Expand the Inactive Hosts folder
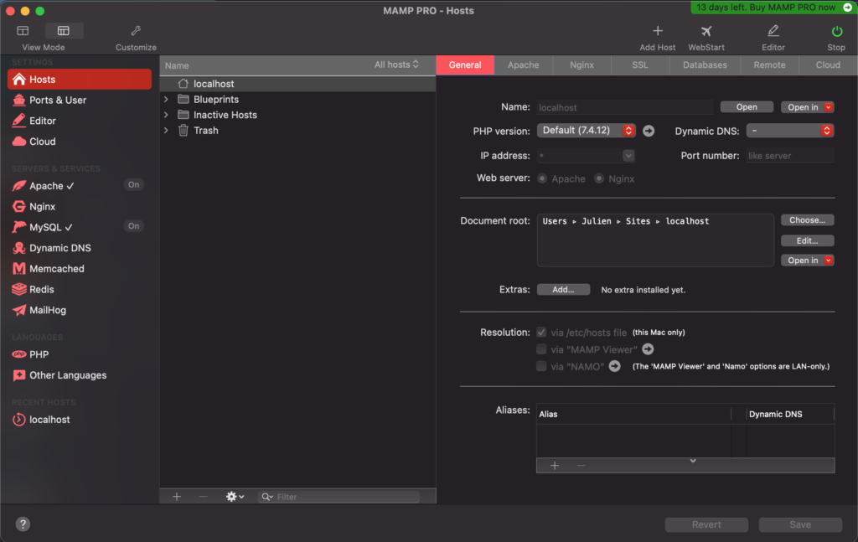Viewport: 858px width, 542px height. 167,115
